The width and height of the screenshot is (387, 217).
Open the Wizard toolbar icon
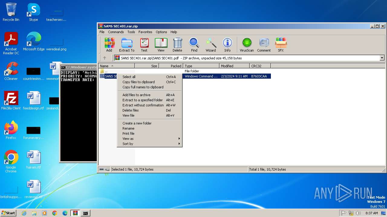click(x=211, y=45)
